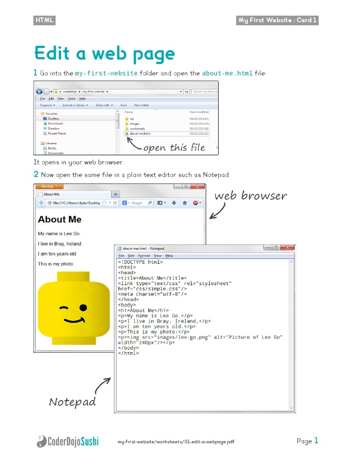352x469 pixels.
Task: Click the Burn button in Explorer
Action: [124, 105]
